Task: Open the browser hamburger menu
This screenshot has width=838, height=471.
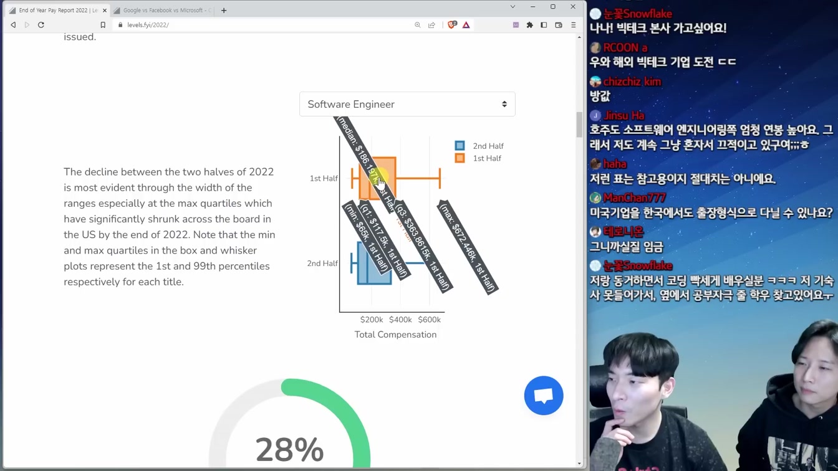Action: 573,25
